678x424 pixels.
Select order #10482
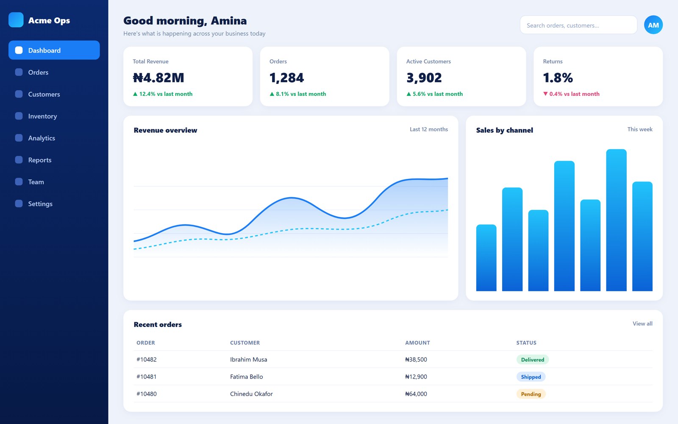pos(147,360)
